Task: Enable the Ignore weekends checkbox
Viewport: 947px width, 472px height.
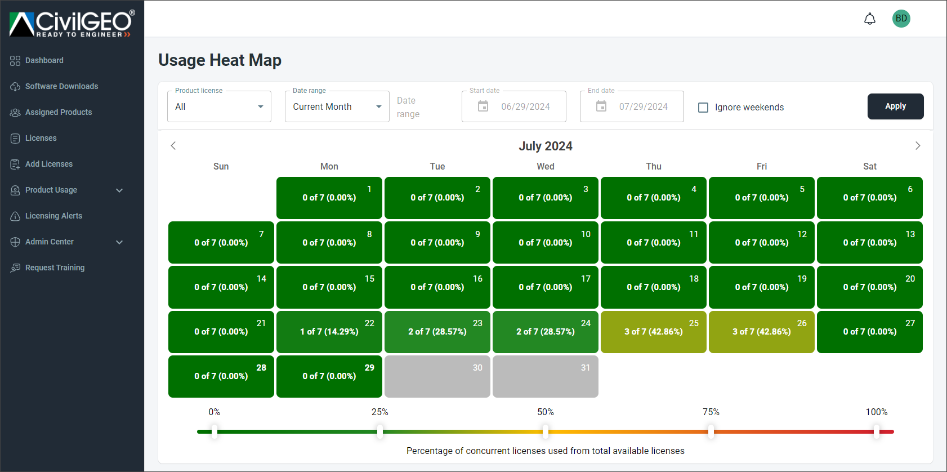Action: tap(703, 107)
